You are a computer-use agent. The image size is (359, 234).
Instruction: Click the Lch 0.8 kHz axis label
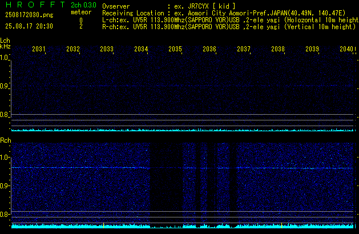pyautogui.click(x=4, y=115)
